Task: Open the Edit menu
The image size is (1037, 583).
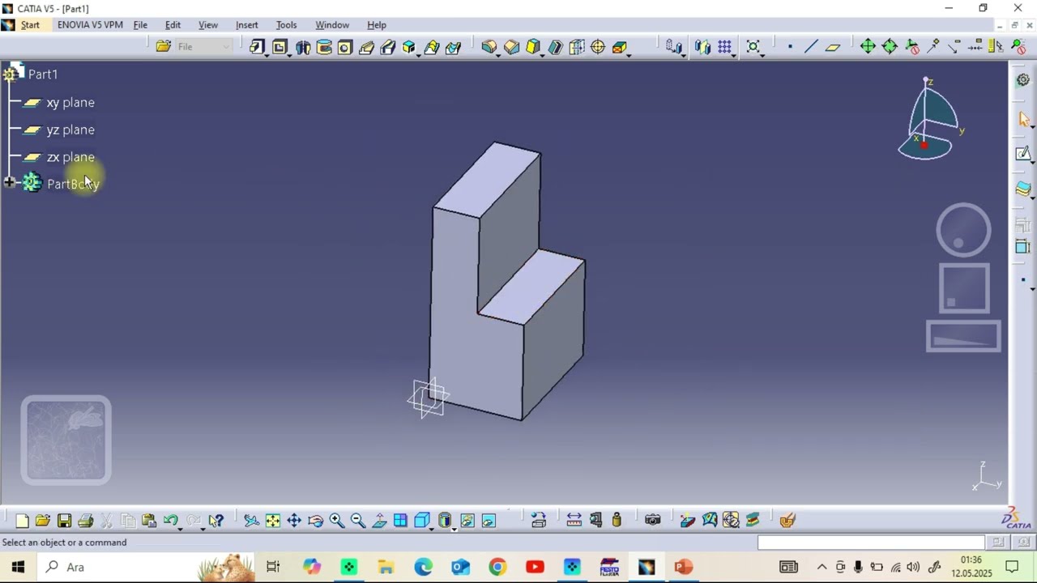Action: pos(173,25)
